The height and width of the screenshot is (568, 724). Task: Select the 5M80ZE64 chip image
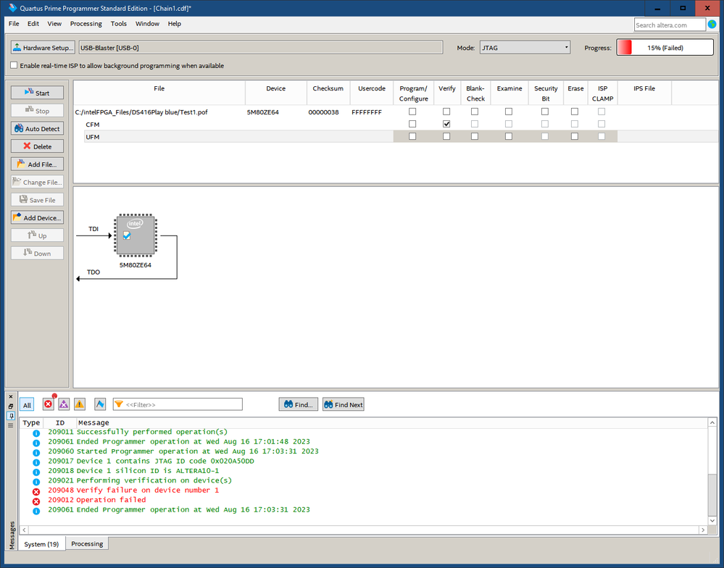coord(136,235)
